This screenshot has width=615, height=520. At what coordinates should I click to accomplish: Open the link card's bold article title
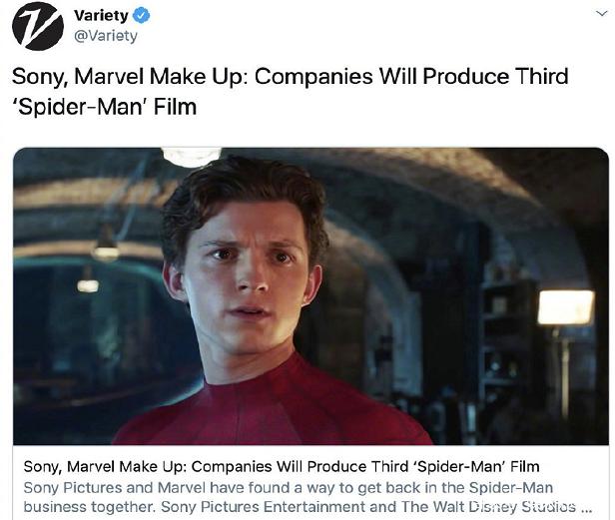[x=282, y=467]
